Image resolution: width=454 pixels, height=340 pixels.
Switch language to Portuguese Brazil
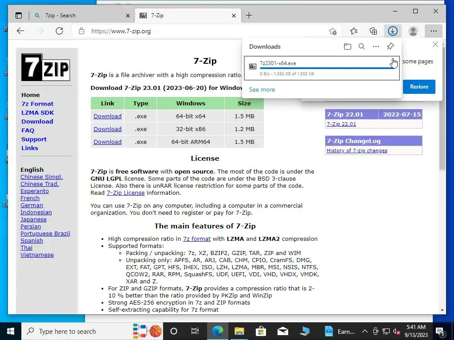click(x=45, y=234)
